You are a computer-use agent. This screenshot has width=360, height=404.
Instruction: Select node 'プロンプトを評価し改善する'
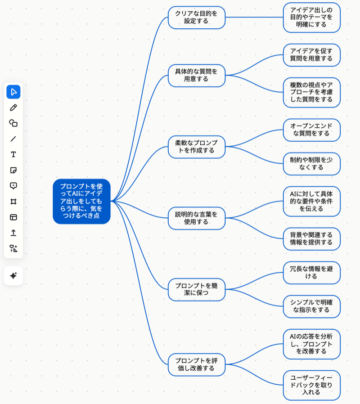[197, 364]
